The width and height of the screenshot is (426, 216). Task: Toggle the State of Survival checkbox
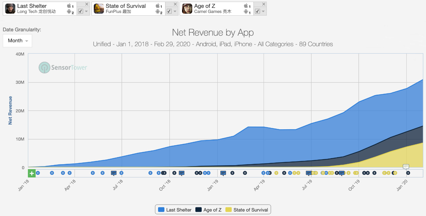[169, 11]
